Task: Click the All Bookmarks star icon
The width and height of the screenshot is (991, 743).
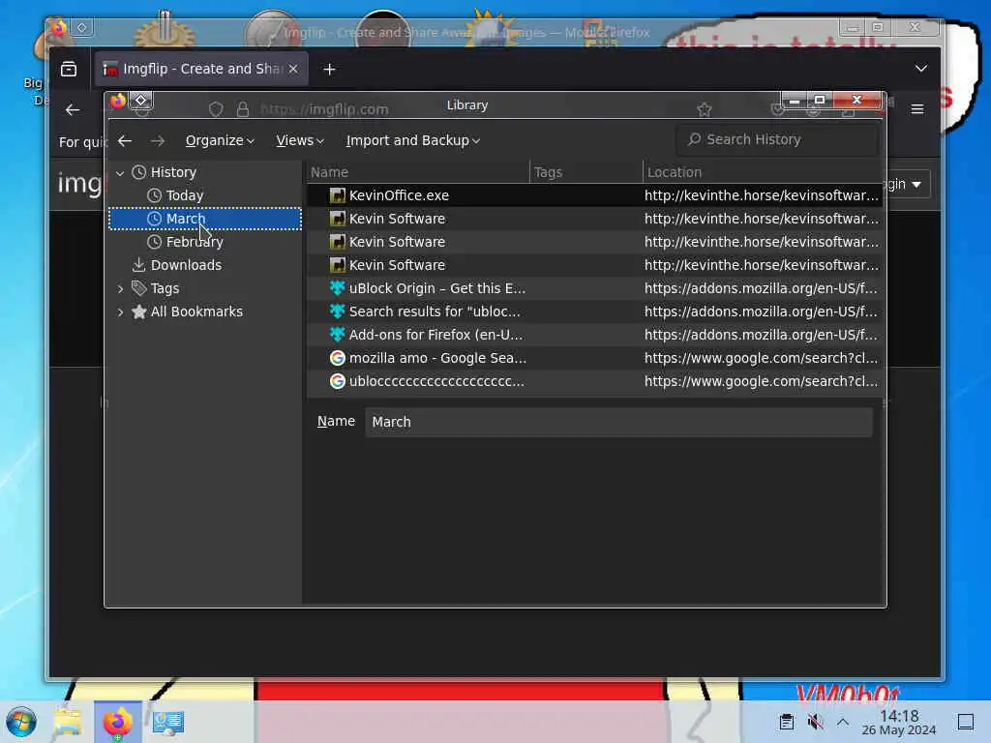Action: pyautogui.click(x=139, y=312)
